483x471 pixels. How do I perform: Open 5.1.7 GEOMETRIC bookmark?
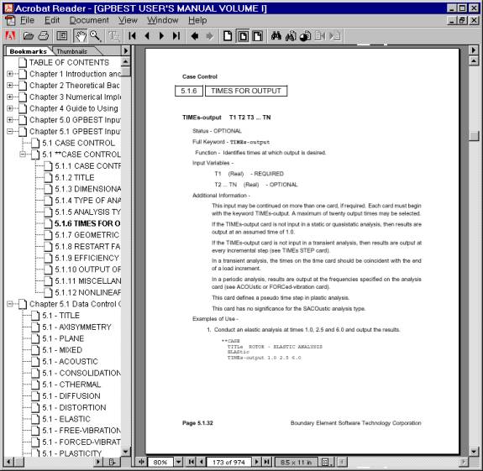(x=87, y=235)
